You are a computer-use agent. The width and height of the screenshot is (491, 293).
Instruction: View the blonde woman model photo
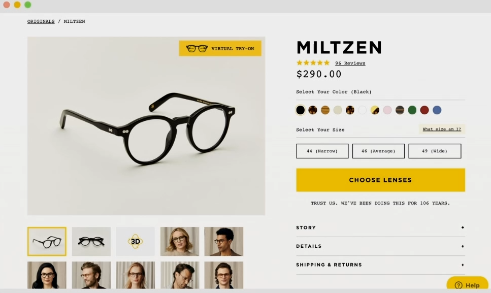coord(180,241)
